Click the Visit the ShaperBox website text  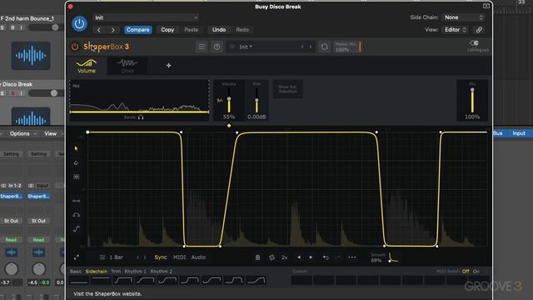pyautogui.click(x=107, y=294)
